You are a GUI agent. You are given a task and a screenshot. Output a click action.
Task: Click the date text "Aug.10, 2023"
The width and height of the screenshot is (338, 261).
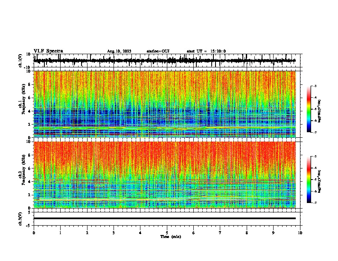point(119,51)
